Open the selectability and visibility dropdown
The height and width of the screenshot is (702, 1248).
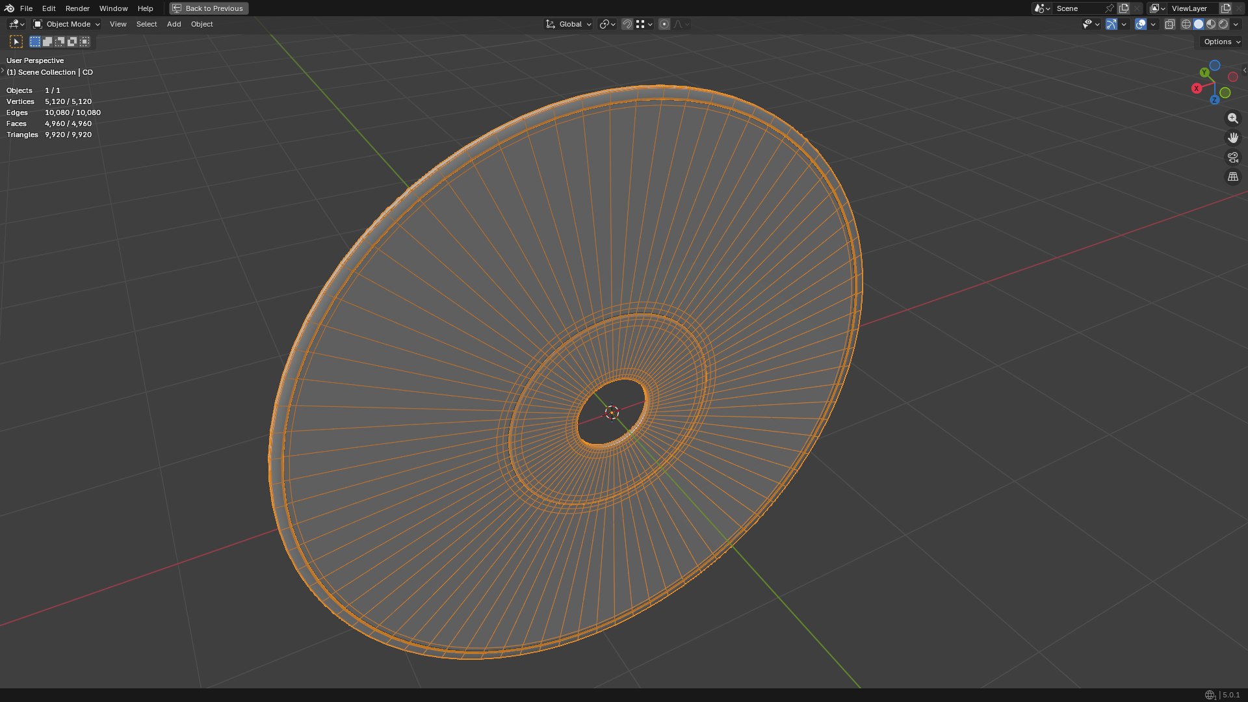click(1091, 24)
